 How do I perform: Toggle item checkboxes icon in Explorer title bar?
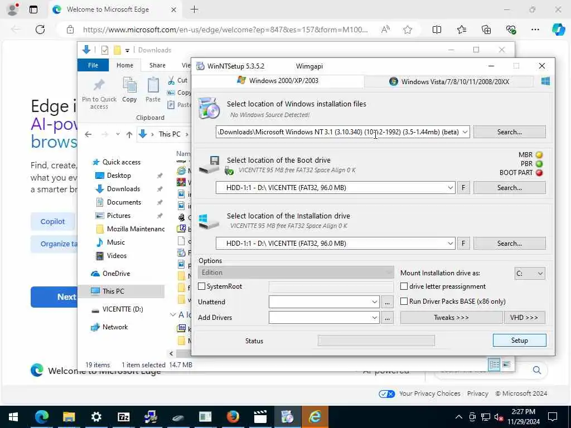point(104,50)
